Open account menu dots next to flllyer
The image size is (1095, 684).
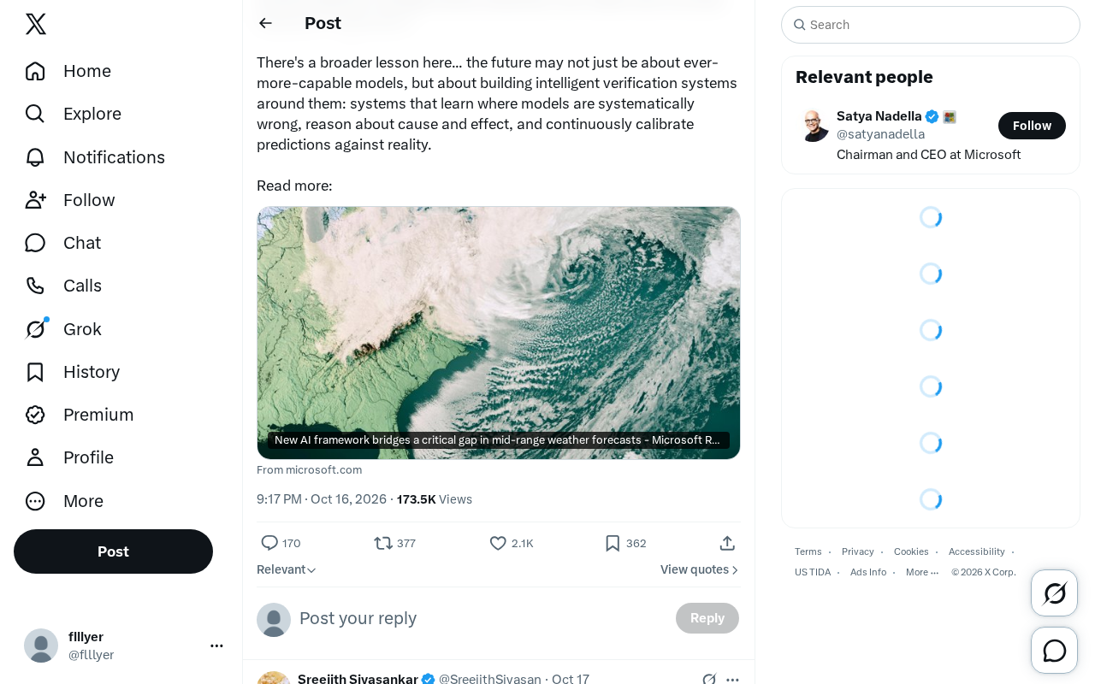click(x=216, y=646)
